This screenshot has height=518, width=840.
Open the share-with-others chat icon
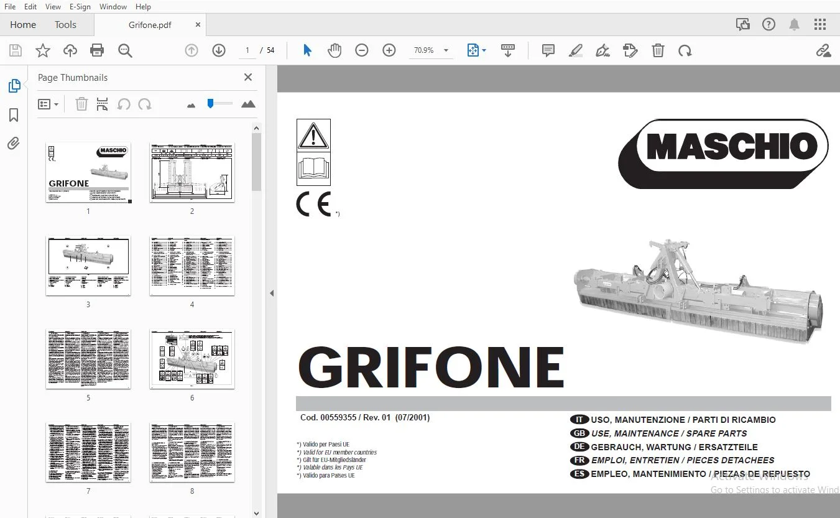(x=743, y=25)
